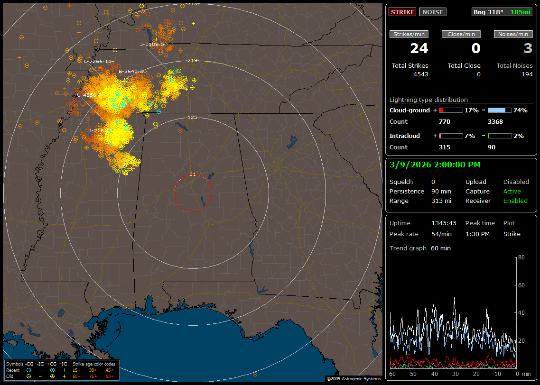Select storm cell label U-4856-7
Image resolution: width=540 pixels, height=385 pixels.
87,95
